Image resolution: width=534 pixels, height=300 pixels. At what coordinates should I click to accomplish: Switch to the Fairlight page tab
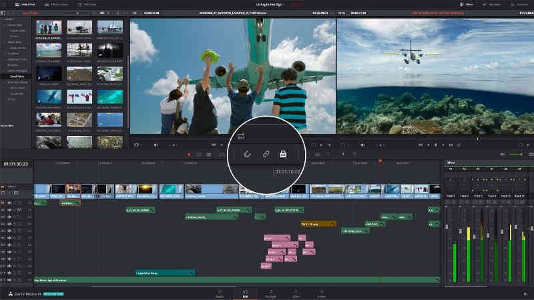click(270, 293)
